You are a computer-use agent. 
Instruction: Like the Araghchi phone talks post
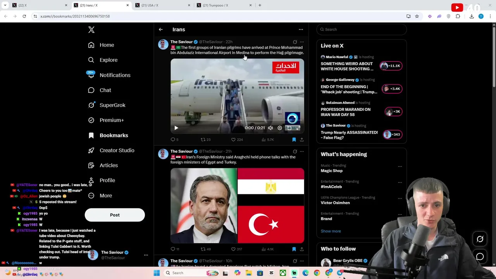click(x=236, y=249)
